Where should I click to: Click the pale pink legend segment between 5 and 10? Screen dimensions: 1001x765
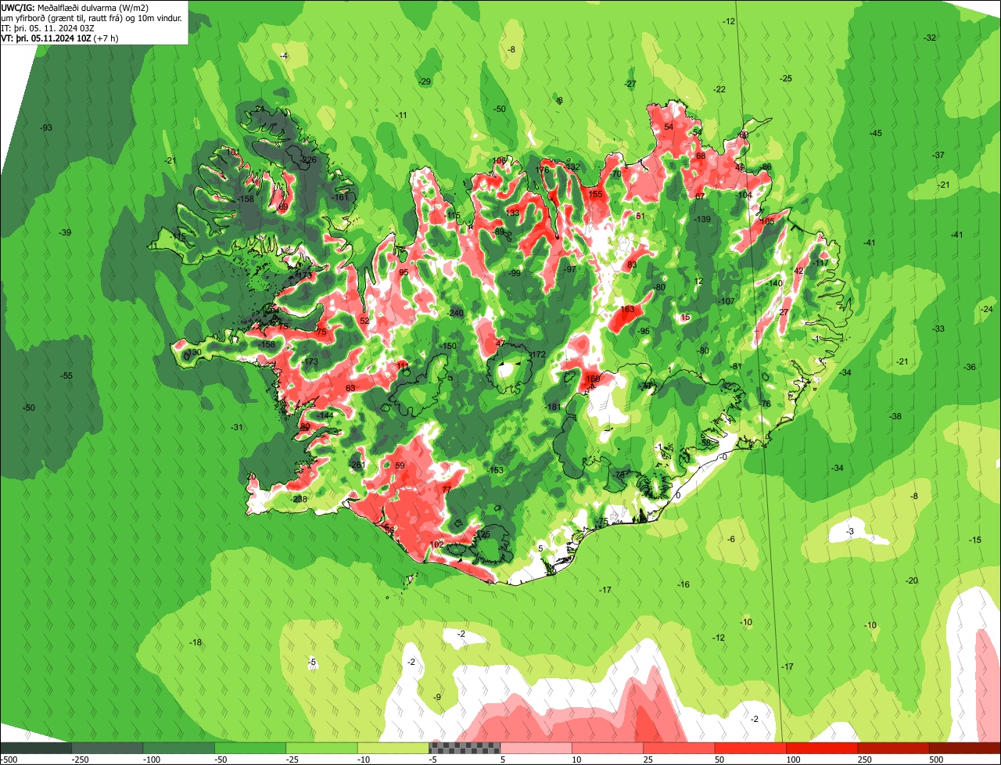[536, 748]
